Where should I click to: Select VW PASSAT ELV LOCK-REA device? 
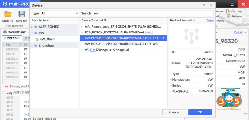point(123,38)
